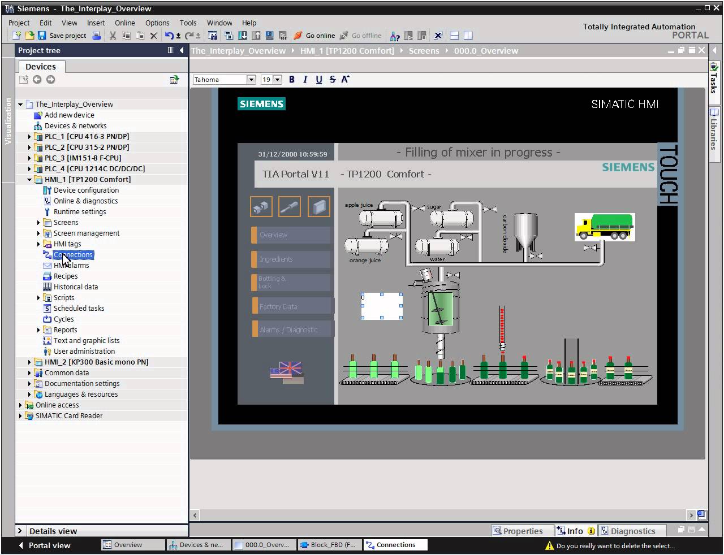
Task: Click Save project button
Action: point(62,36)
